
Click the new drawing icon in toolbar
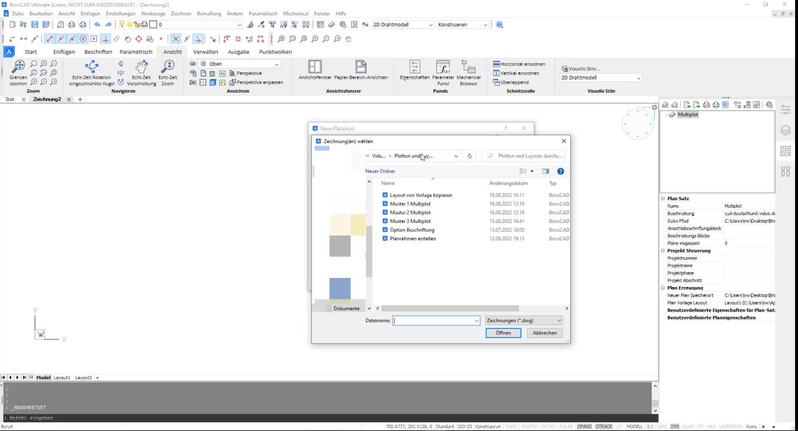coord(12,25)
